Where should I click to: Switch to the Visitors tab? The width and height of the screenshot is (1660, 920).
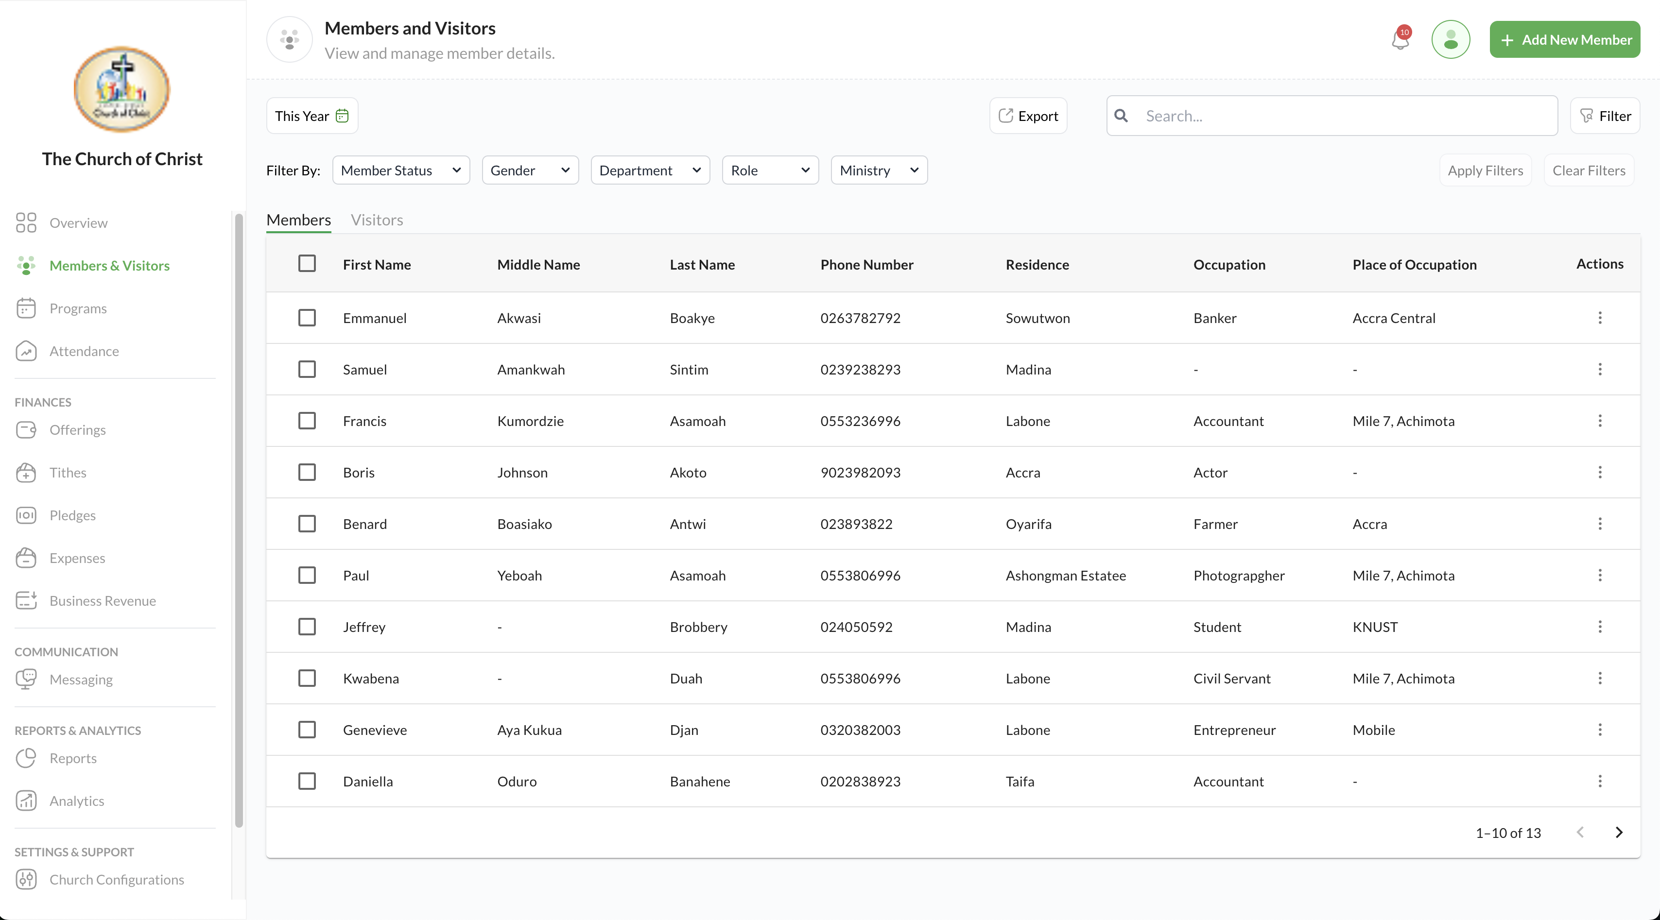377,220
